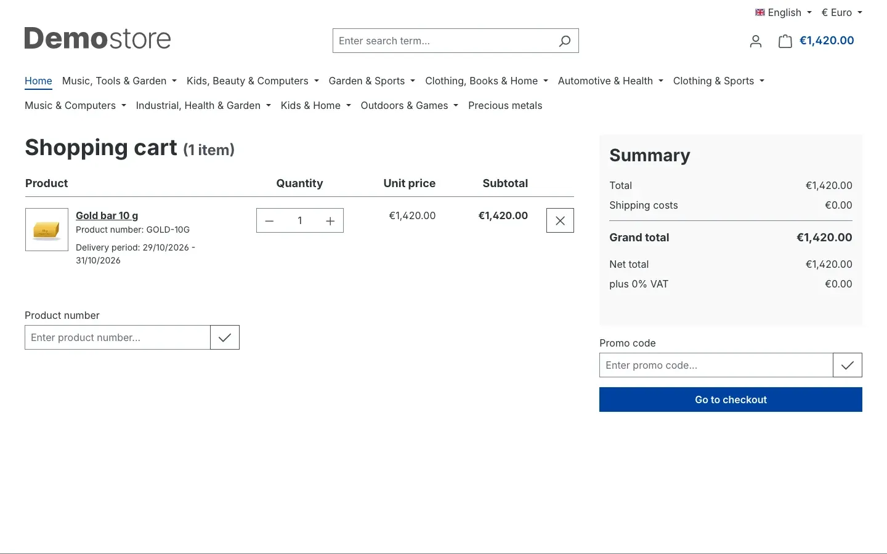Expand Music & Computers menu

(x=75, y=105)
